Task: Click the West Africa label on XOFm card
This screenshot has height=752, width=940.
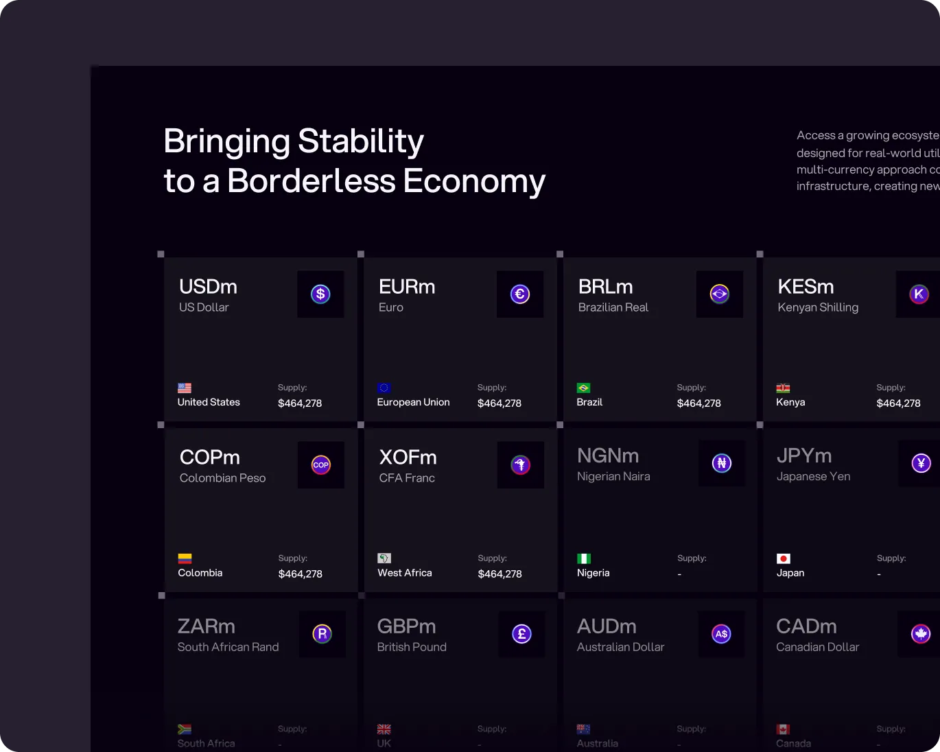Action: pyautogui.click(x=404, y=572)
